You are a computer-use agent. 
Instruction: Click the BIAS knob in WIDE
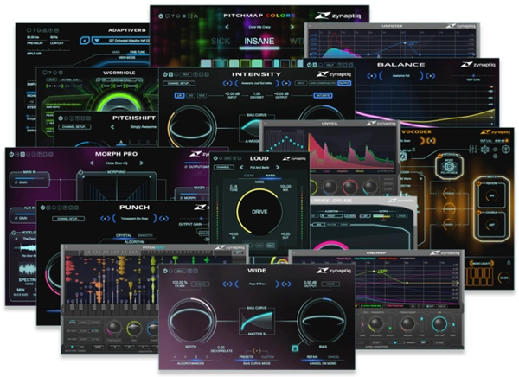[x=322, y=321]
